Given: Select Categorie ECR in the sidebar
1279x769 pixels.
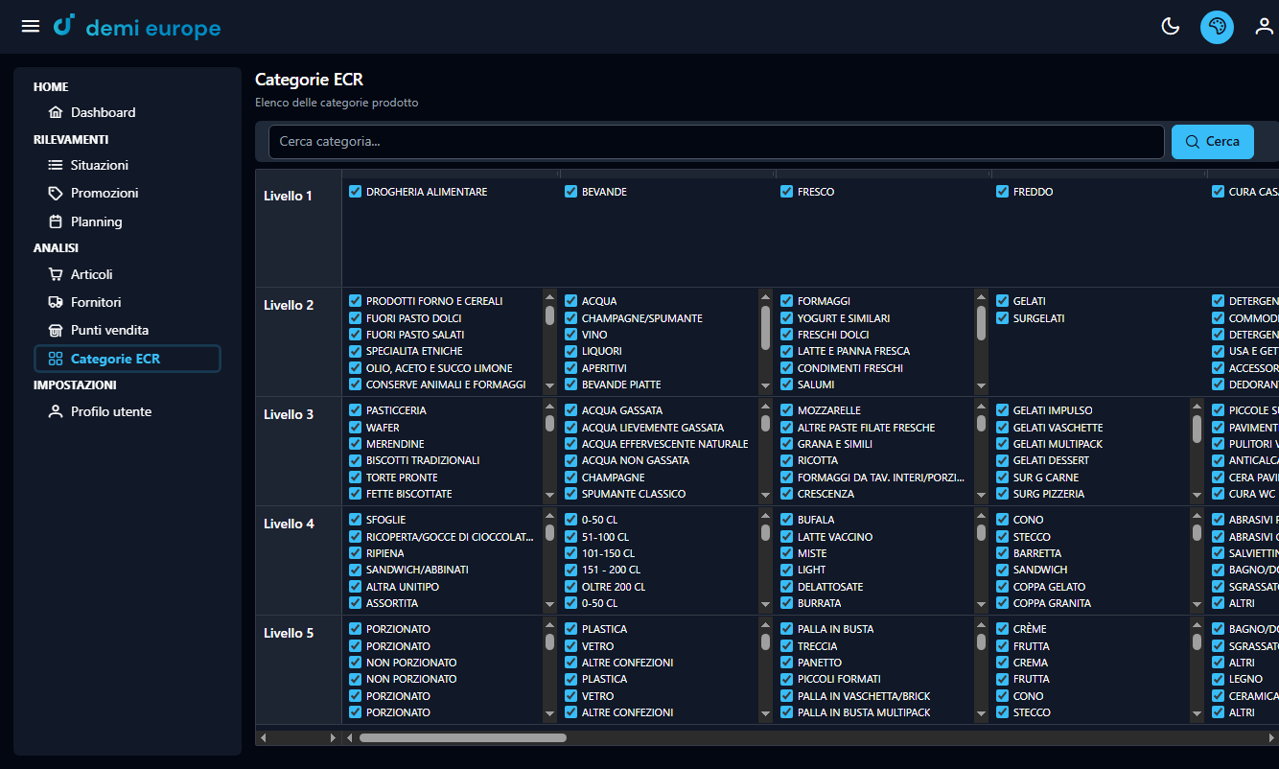Looking at the screenshot, I should coord(128,359).
